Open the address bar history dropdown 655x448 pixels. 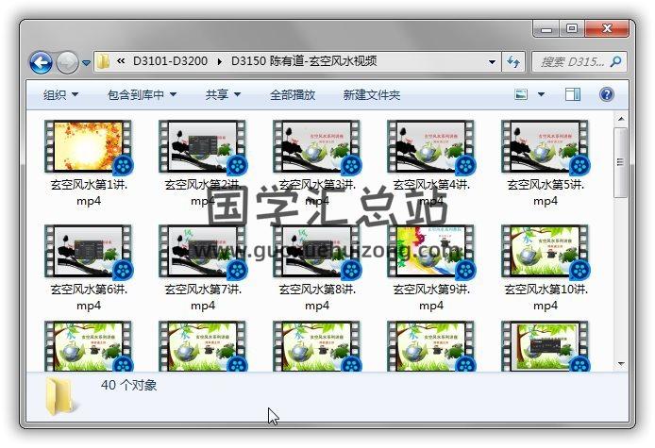click(x=492, y=62)
